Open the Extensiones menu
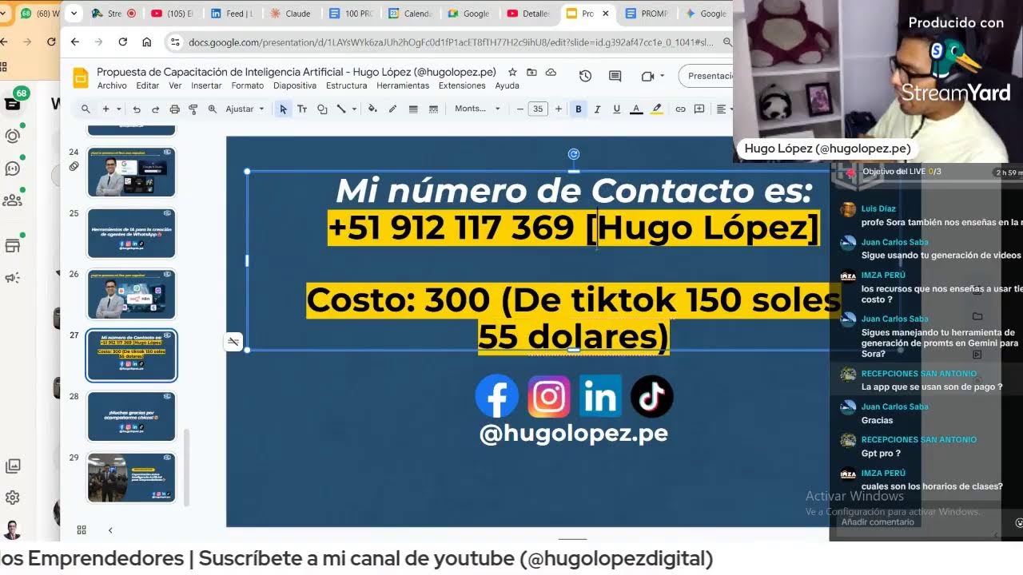Image resolution: width=1023 pixels, height=575 pixels. click(462, 85)
